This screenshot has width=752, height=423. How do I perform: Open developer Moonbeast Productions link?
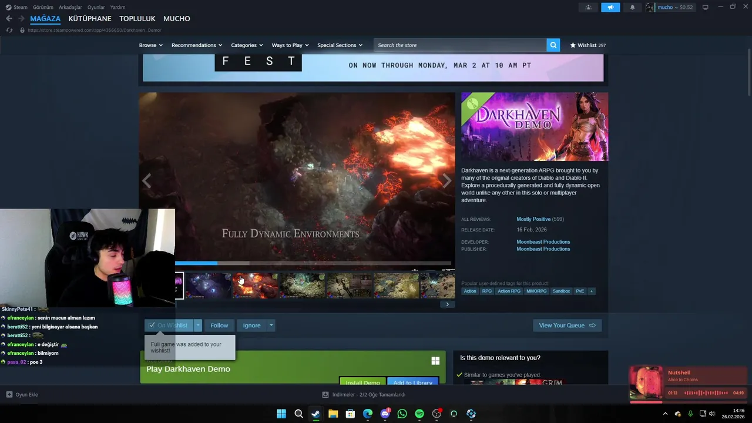coord(543,241)
